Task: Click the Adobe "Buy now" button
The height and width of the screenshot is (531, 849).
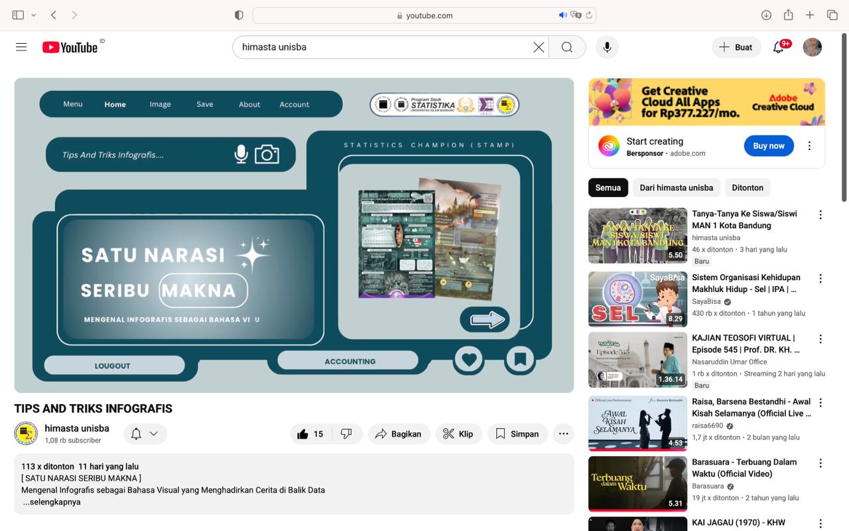Action: [768, 146]
